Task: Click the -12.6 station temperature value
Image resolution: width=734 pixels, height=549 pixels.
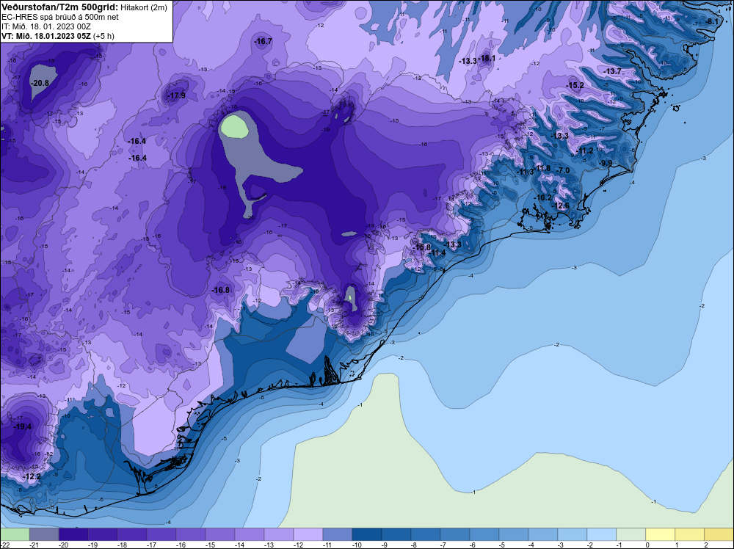Action: (x=561, y=206)
